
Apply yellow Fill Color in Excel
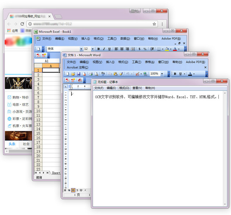click(x=167, y=49)
